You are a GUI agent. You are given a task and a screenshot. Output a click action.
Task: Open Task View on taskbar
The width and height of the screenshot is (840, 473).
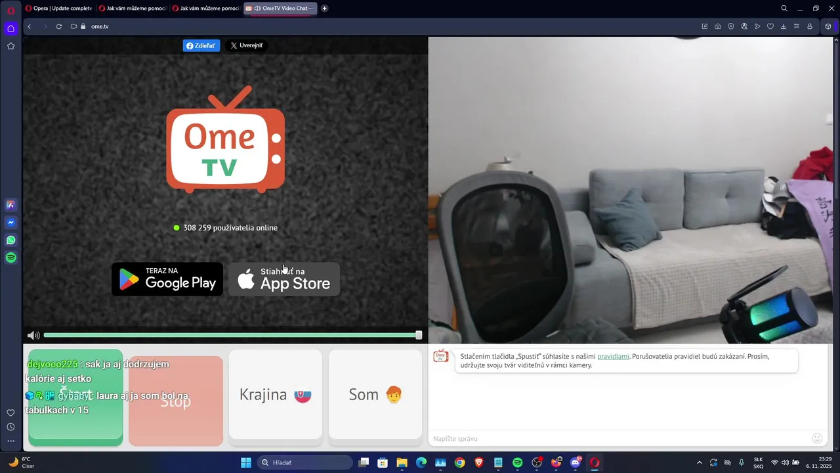[364, 462]
